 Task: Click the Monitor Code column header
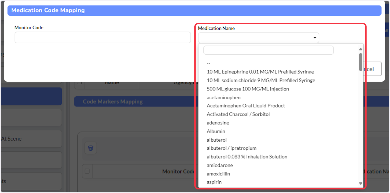[x=178, y=172]
